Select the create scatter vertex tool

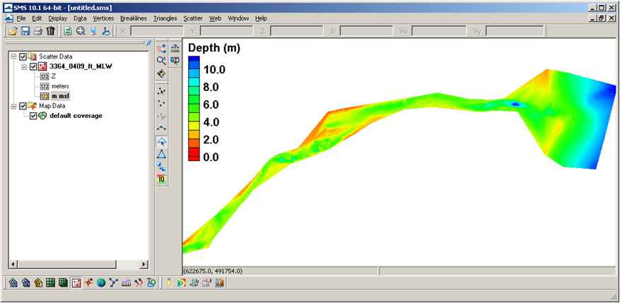[161, 104]
